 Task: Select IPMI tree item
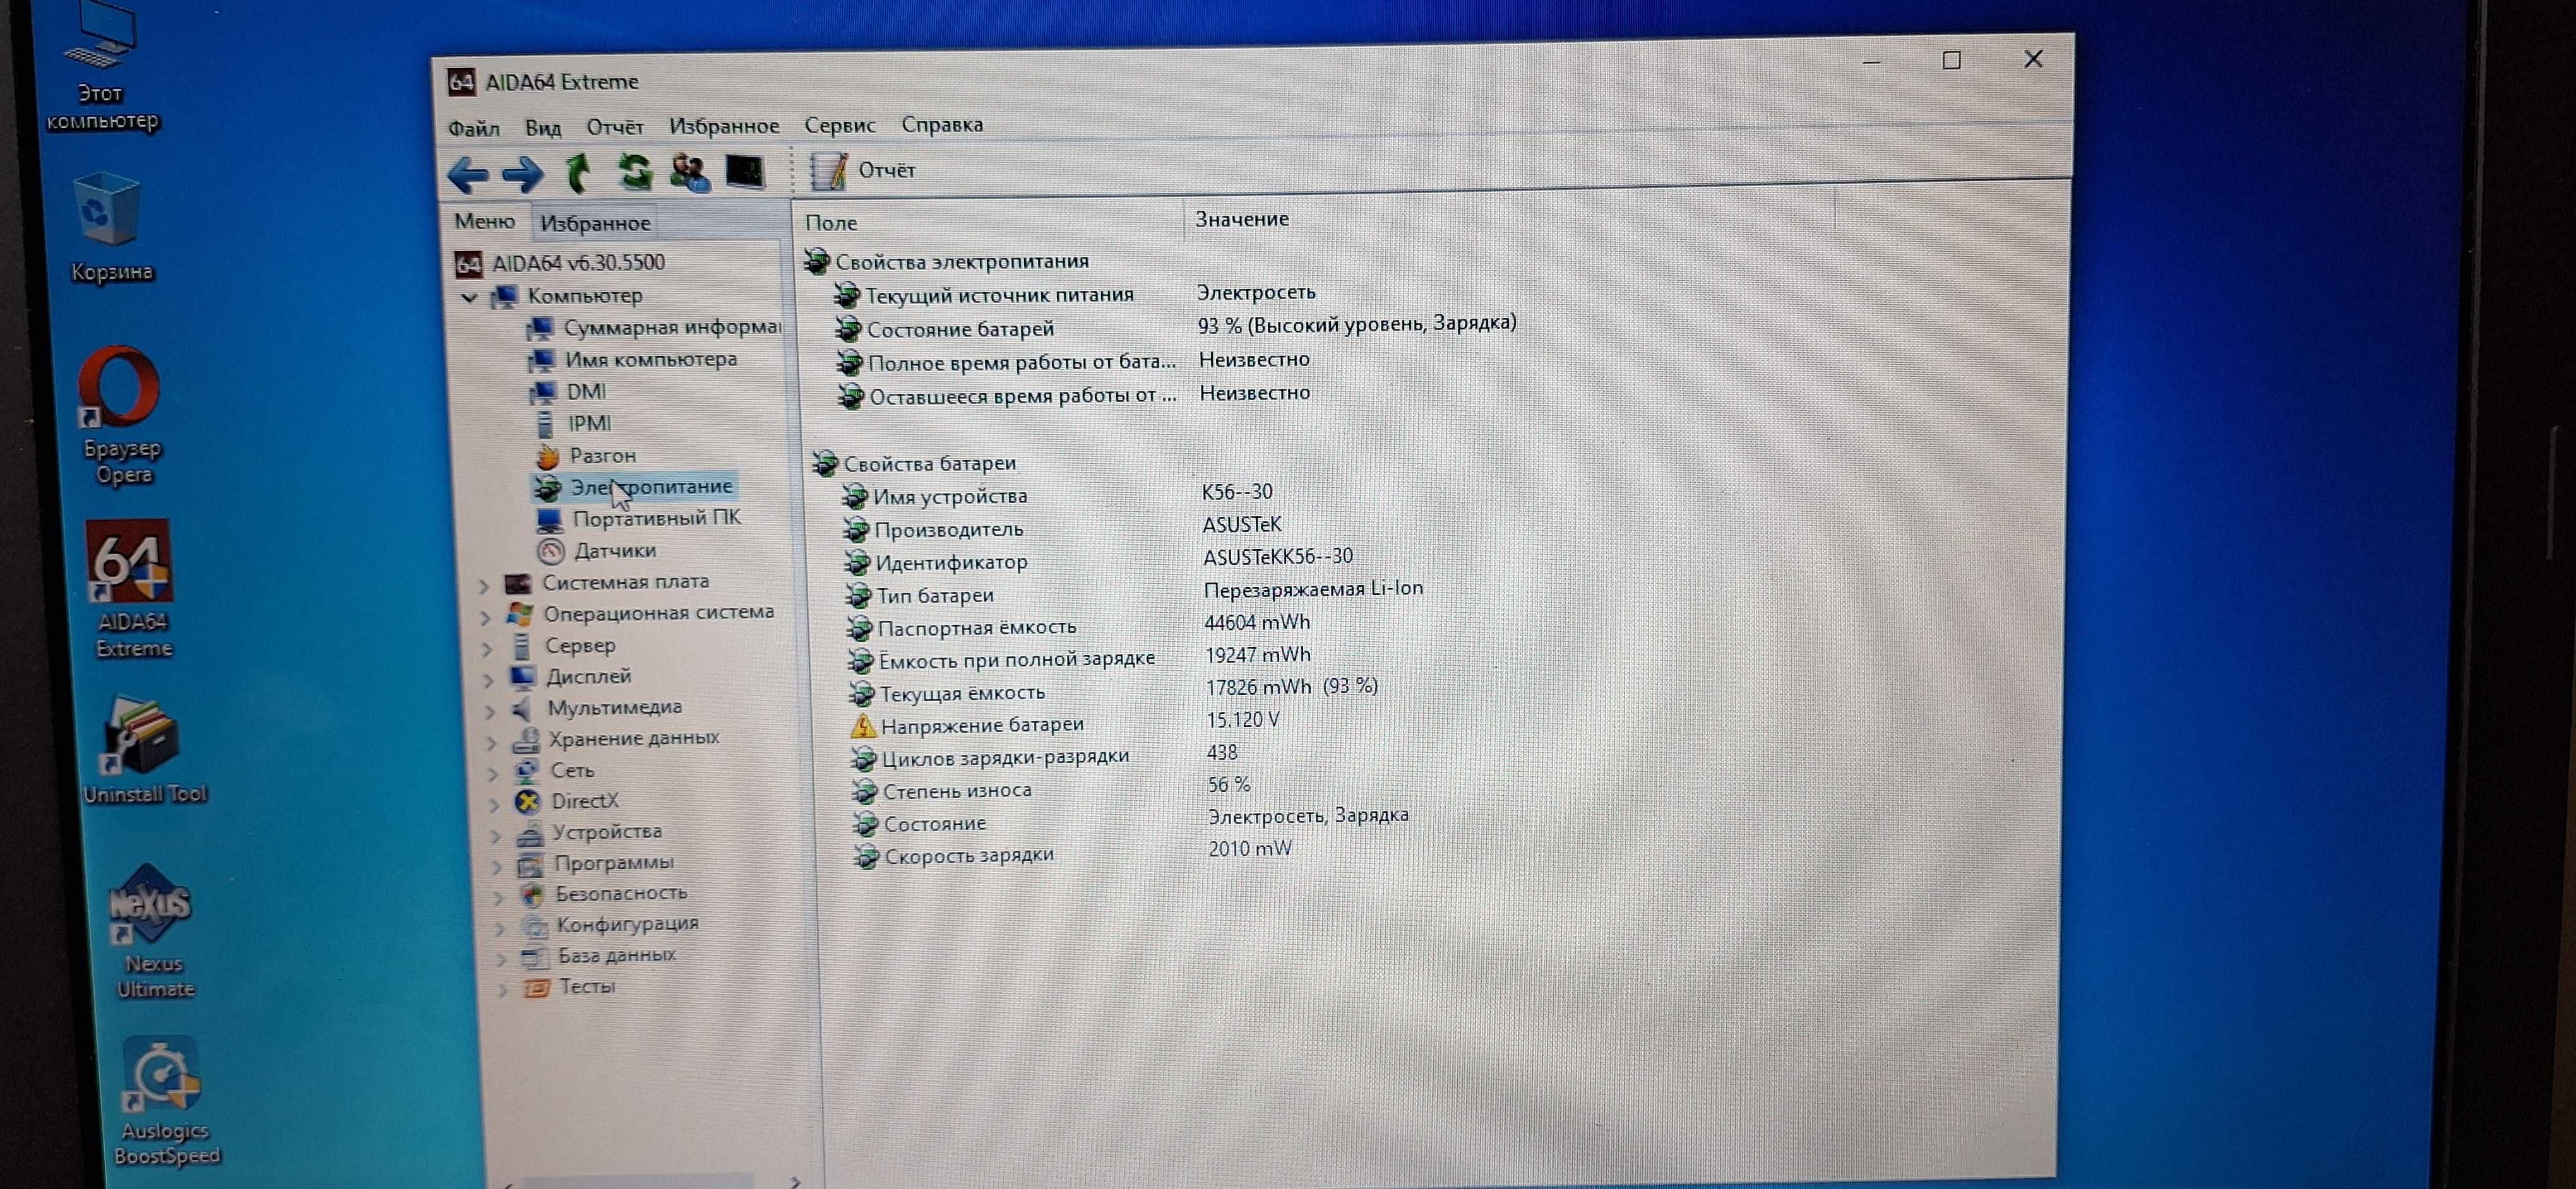573,423
